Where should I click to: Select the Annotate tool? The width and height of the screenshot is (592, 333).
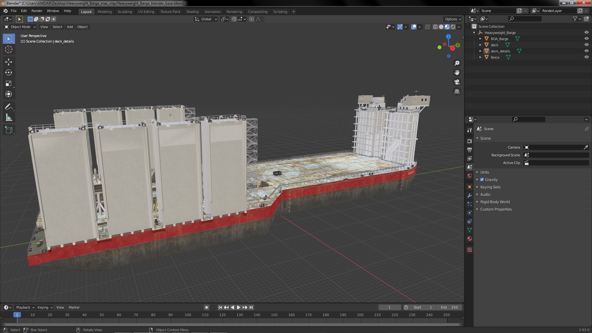pyautogui.click(x=8, y=107)
